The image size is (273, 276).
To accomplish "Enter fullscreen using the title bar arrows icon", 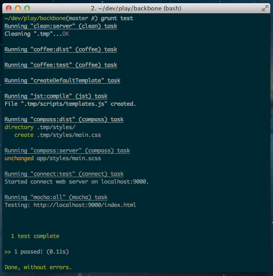I will click(265, 8).
